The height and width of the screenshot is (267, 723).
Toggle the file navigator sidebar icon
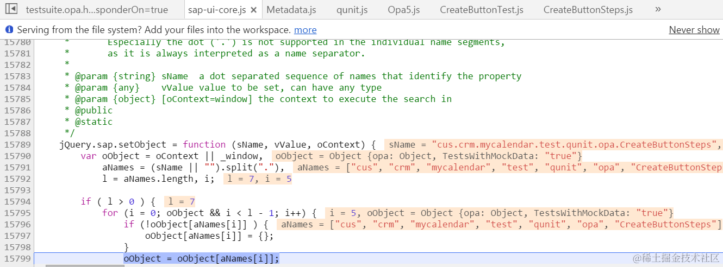pos(11,9)
